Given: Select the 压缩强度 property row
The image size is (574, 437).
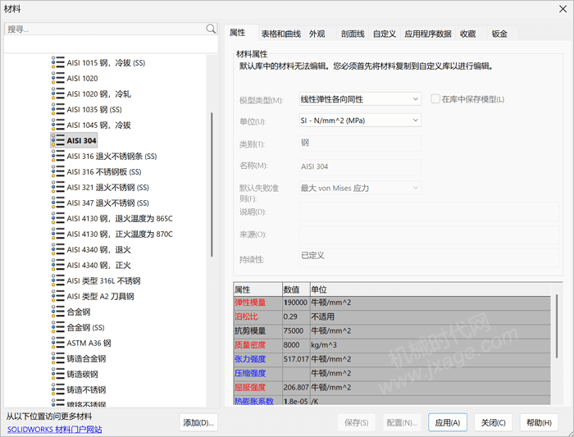Looking at the screenshot, I should 392,373.
